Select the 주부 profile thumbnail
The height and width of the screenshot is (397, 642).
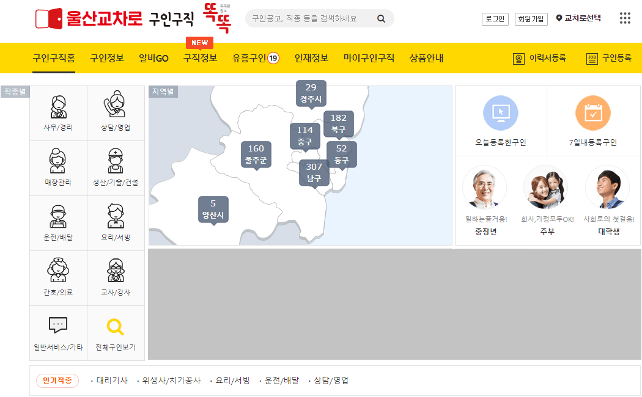pos(545,188)
